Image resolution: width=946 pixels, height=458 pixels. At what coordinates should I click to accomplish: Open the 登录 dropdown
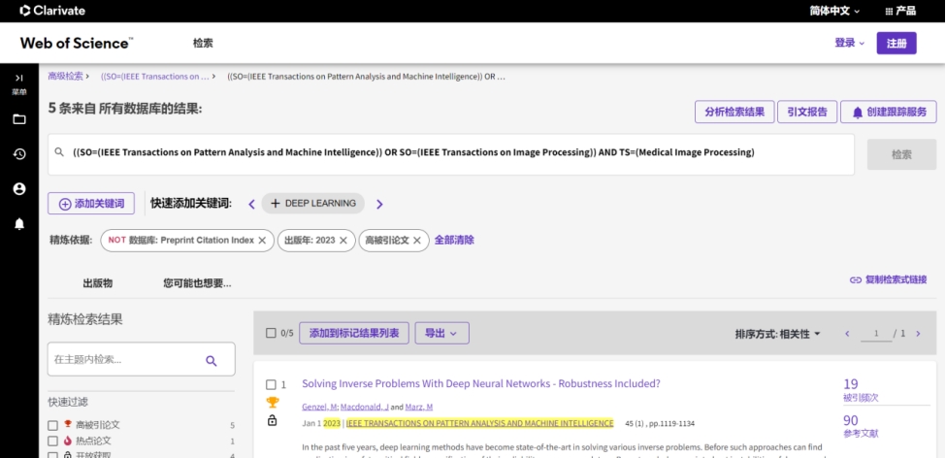tap(850, 43)
